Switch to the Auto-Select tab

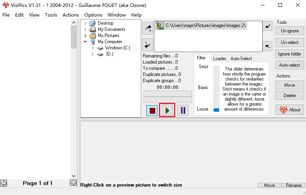pos(241,59)
